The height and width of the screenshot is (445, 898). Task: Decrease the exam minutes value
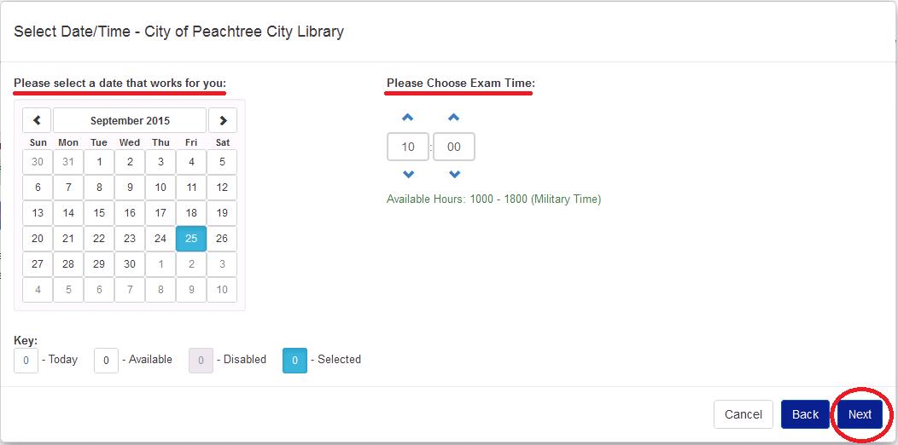coord(454,175)
